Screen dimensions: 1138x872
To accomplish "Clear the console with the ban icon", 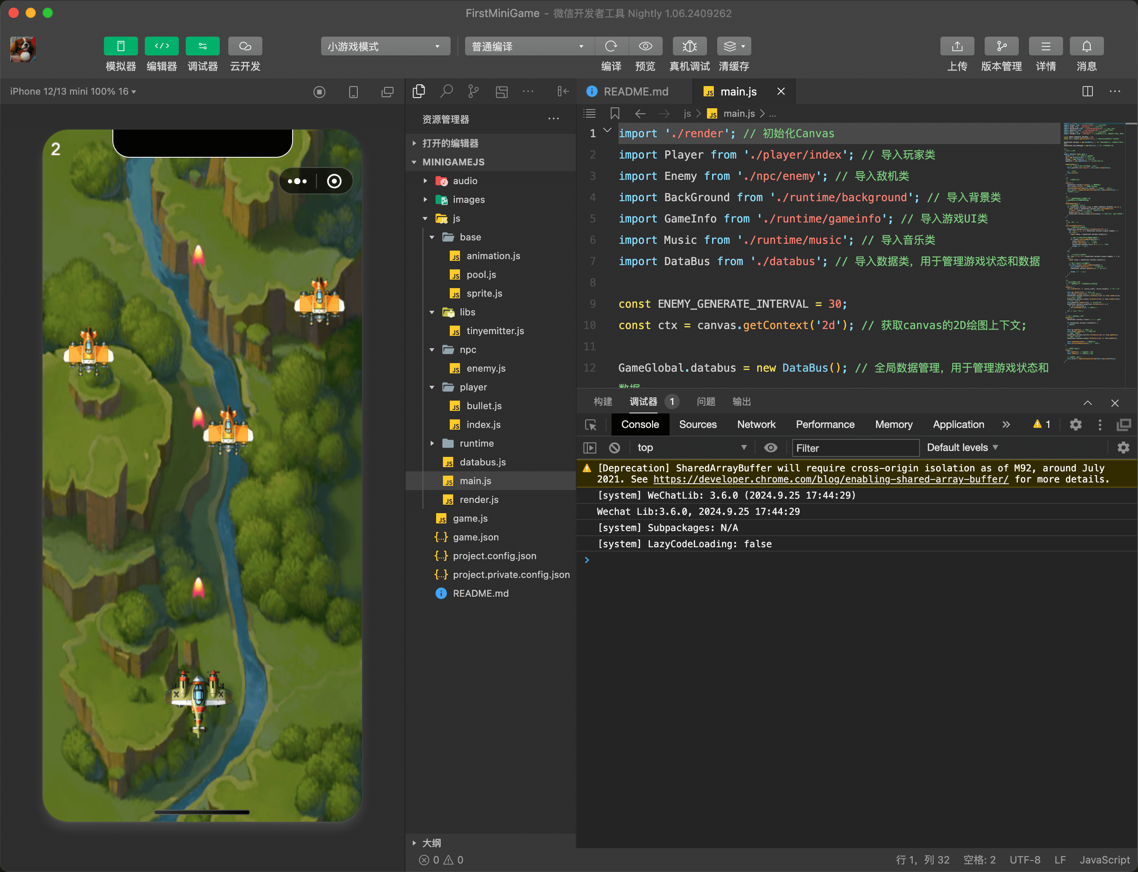I will [615, 448].
